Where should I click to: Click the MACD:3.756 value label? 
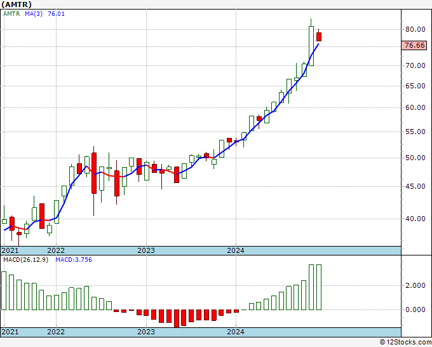(x=74, y=260)
